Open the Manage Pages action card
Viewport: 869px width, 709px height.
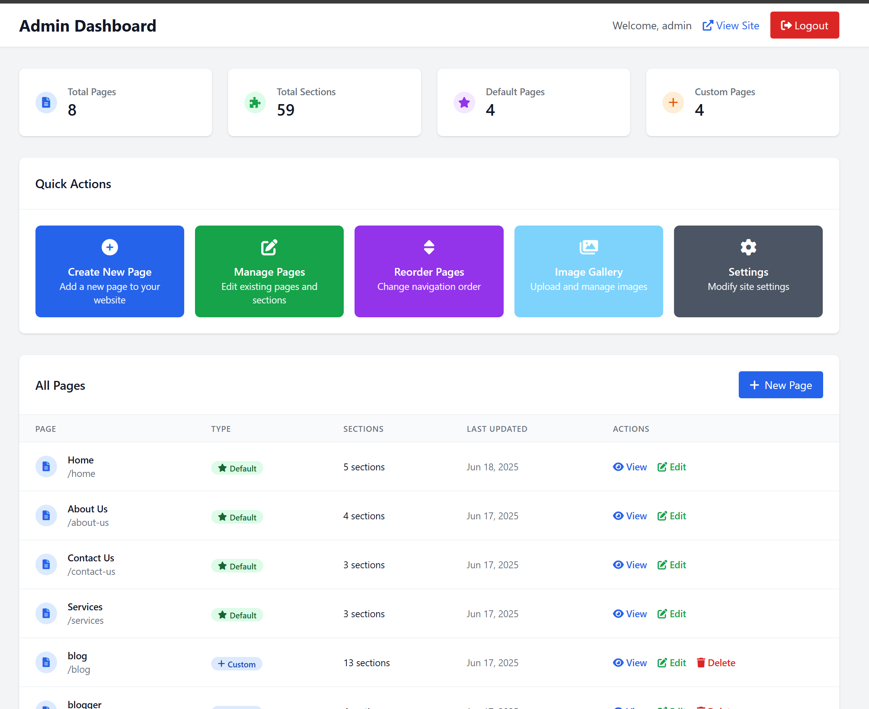point(269,271)
